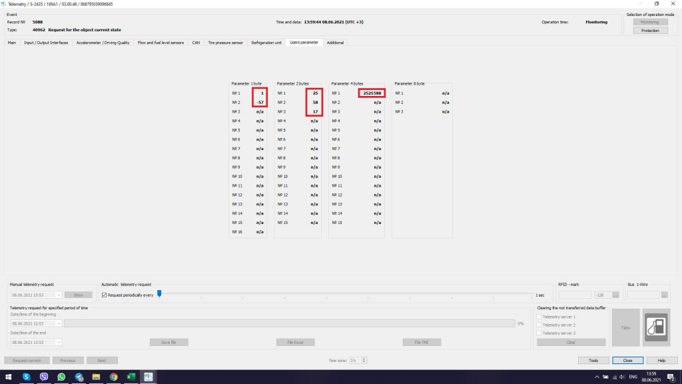Launch WhatsApp from the taskbar
This screenshot has height=384, width=682.
(61, 377)
